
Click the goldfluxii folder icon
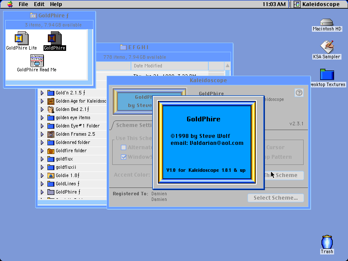[51, 167]
